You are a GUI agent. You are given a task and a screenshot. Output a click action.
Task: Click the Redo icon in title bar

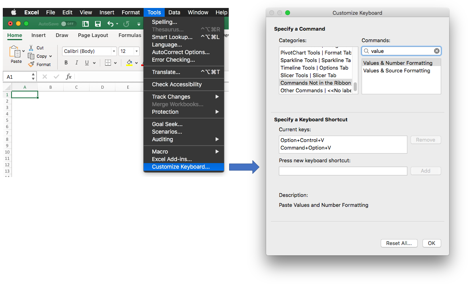point(126,24)
